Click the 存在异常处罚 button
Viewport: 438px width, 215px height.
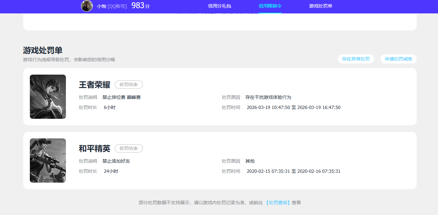point(356,59)
